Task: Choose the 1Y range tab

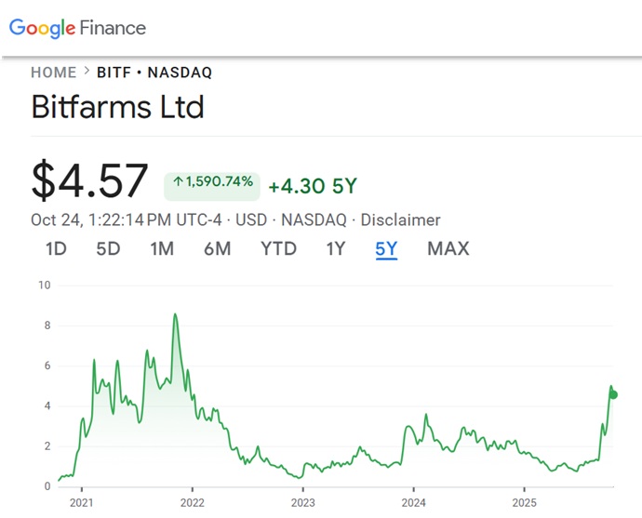Action: (335, 248)
